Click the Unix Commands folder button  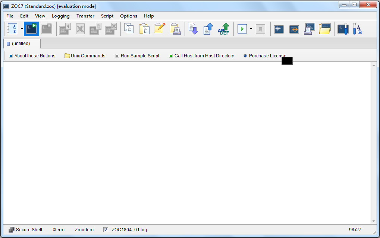coord(85,56)
